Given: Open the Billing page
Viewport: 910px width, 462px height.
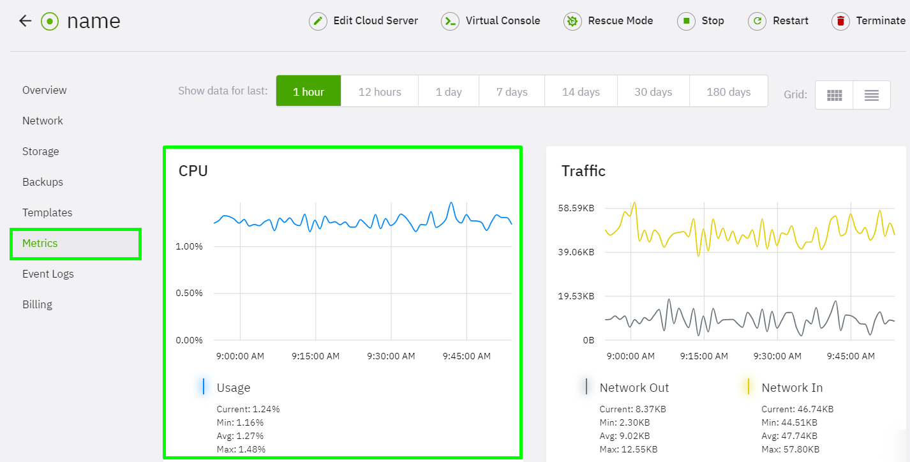Looking at the screenshot, I should click(37, 304).
